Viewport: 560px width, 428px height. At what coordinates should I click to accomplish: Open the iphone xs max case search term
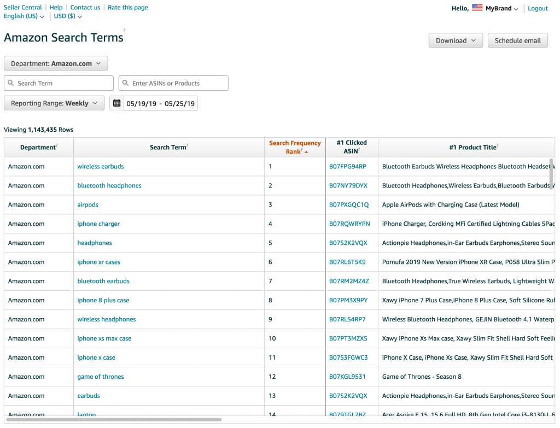(104, 338)
